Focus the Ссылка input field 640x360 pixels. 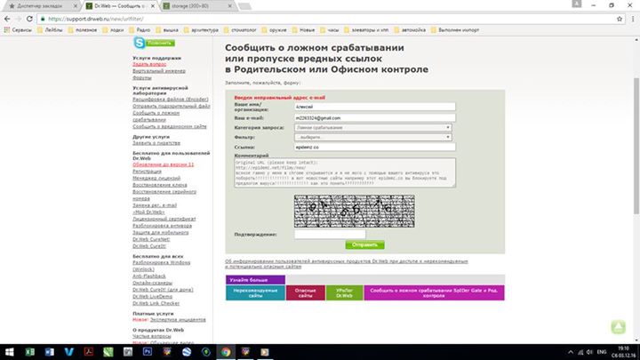point(375,147)
